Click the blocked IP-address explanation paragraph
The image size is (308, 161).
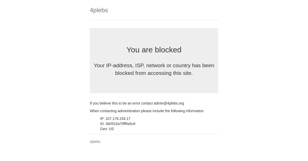point(154,69)
